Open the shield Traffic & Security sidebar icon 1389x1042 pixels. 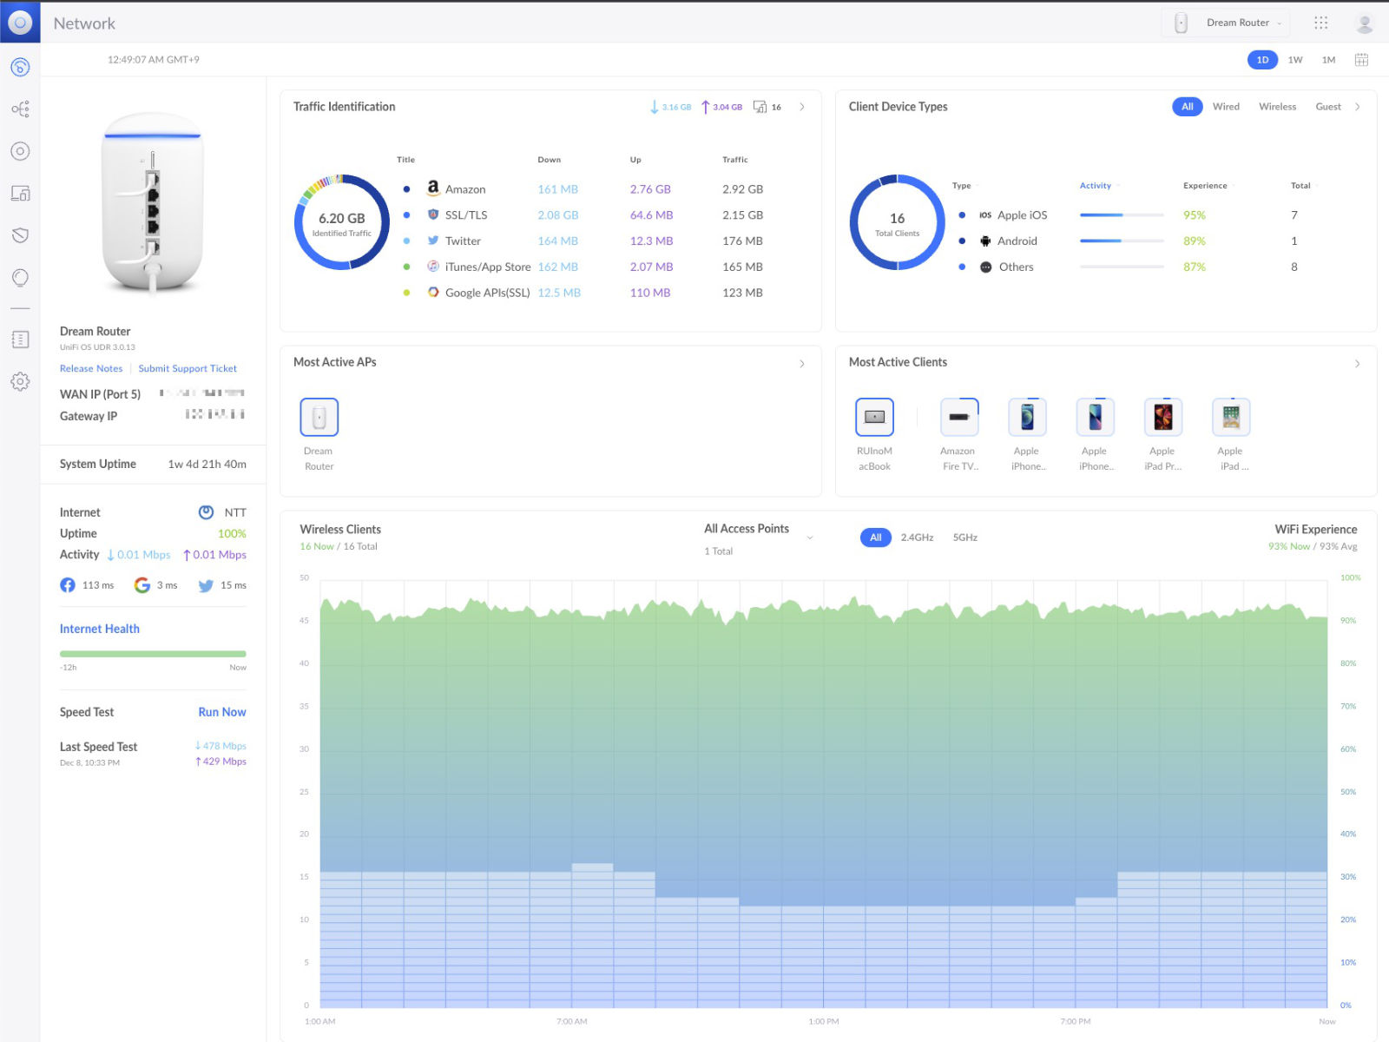click(20, 235)
